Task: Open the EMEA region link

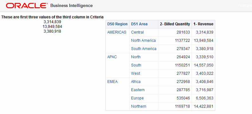Action: coord(112,82)
